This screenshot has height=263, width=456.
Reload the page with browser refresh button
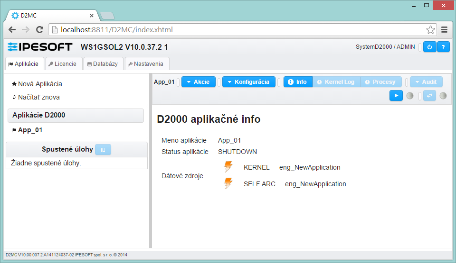40,29
